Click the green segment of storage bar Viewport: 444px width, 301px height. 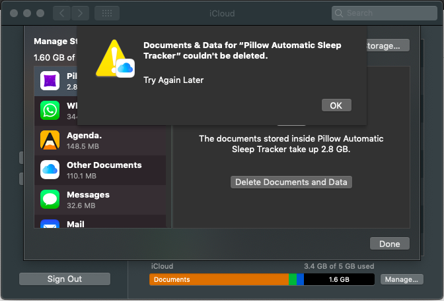coord(293,279)
